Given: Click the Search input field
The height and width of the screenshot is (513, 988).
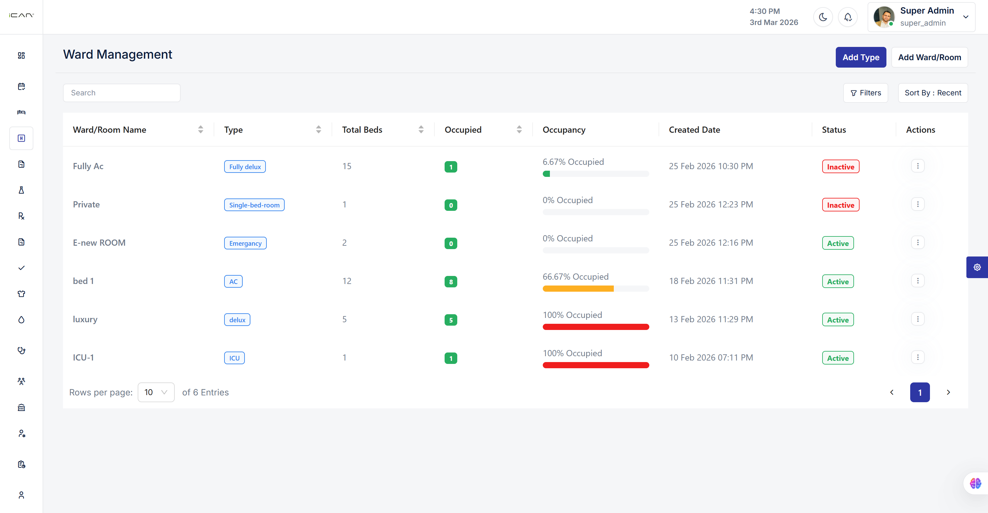Looking at the screenshot, I should [122, 93].
